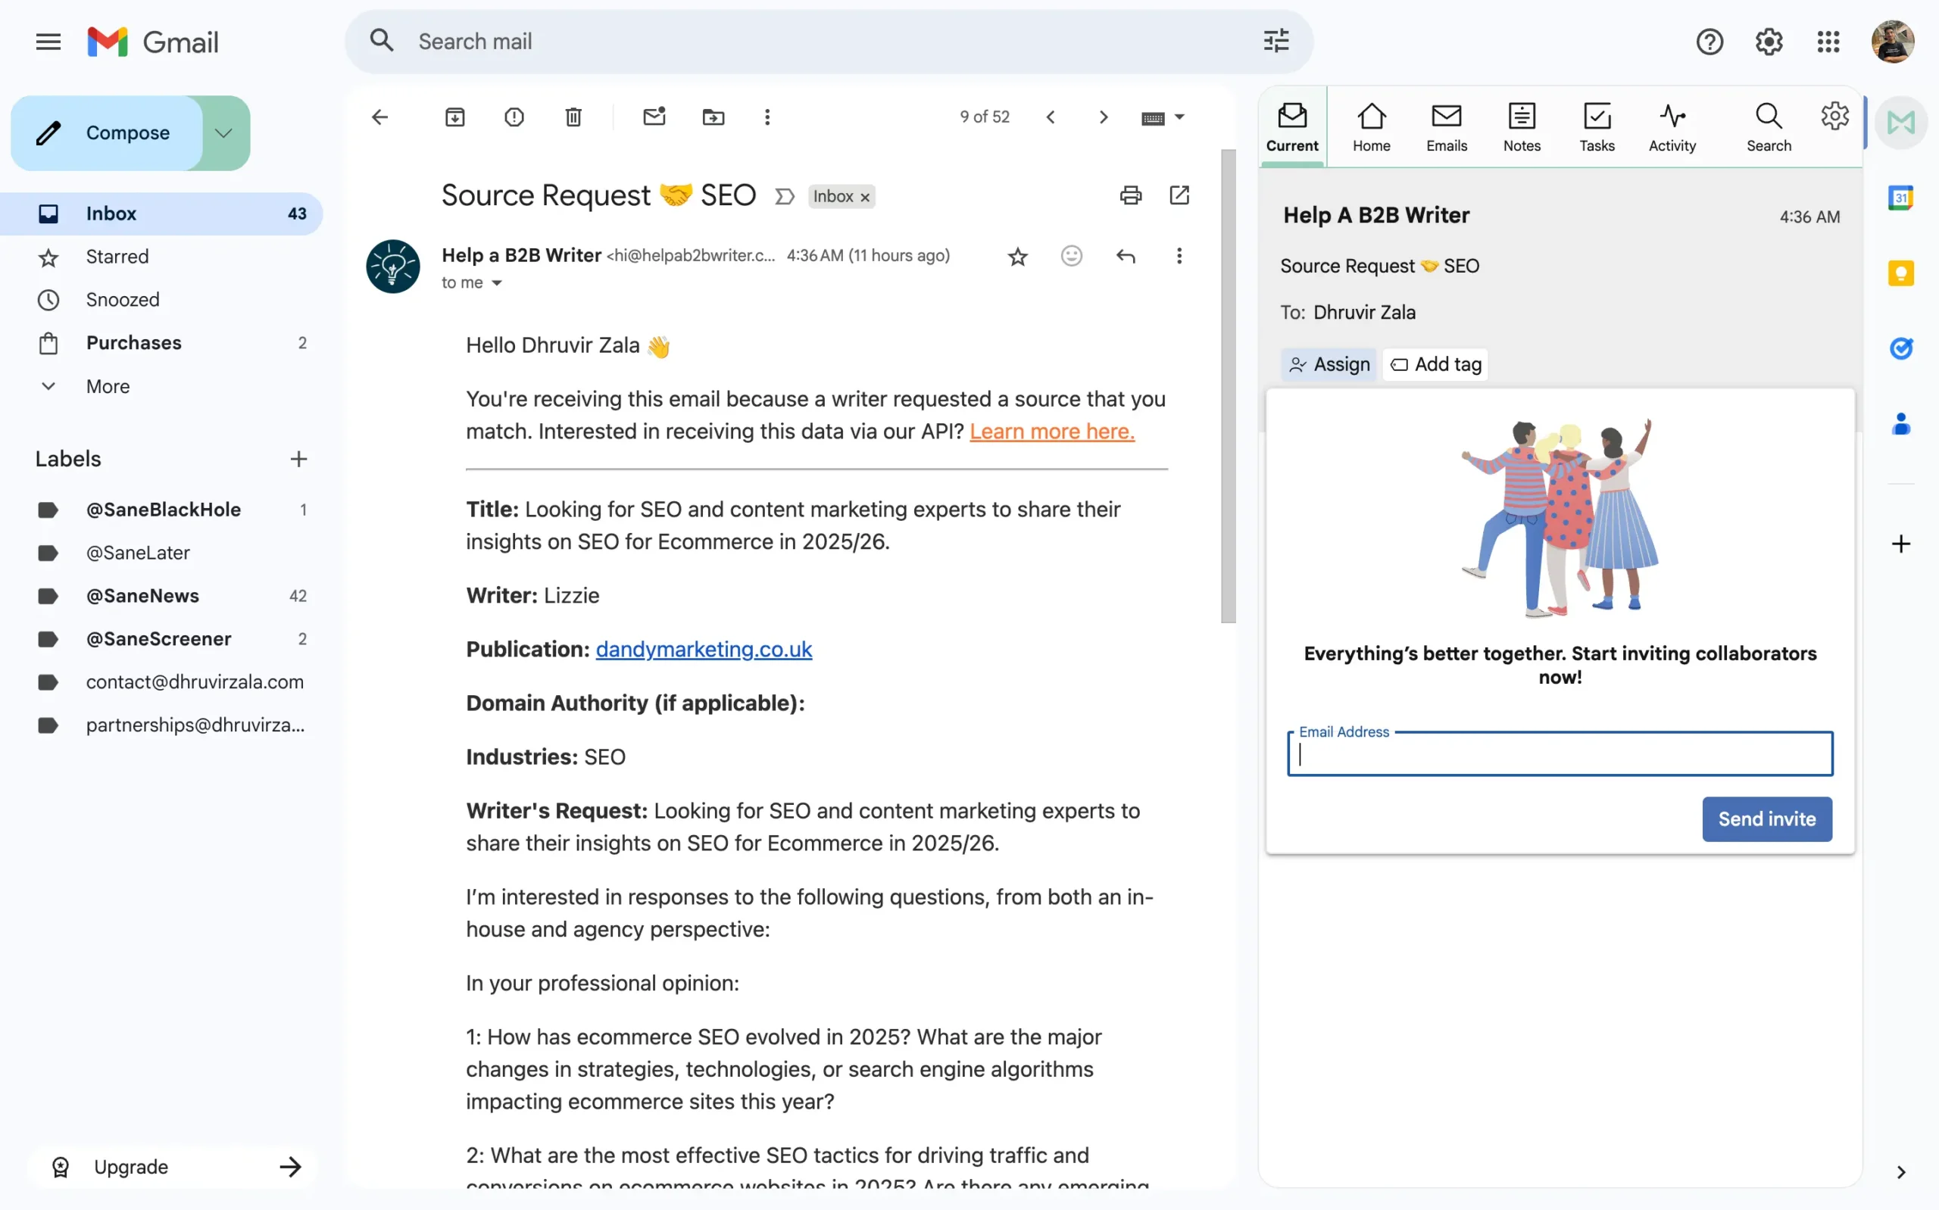Click the Email Address input field
The image size is (1939, 1210).
pos(1559,755)
